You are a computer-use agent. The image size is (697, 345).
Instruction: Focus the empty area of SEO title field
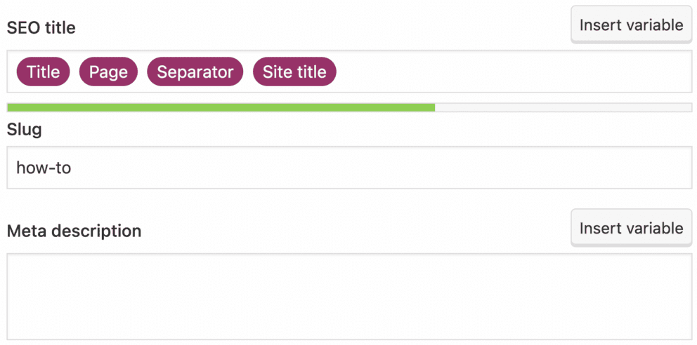(513, 72)
